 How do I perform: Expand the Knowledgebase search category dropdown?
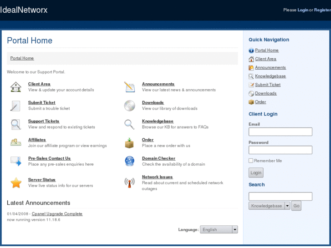click(x=287, y=206)
